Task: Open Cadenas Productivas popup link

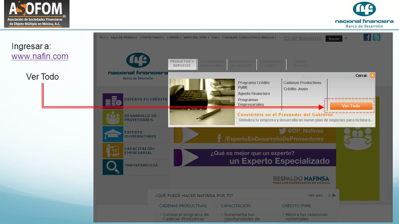Action: [302, 83]
